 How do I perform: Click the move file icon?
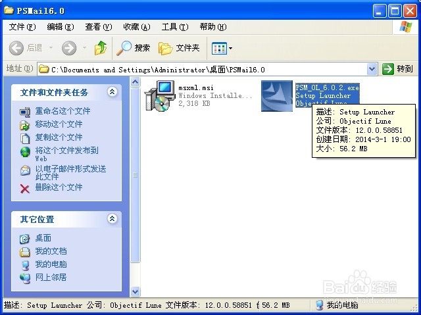coord(25,125)
